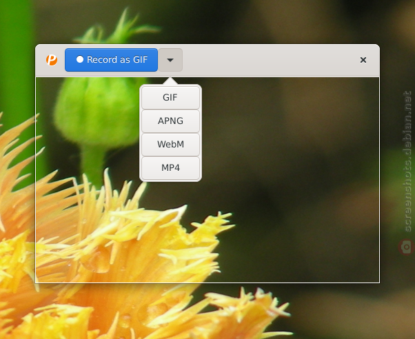Select MP4 from format list

tap(170, 168)
